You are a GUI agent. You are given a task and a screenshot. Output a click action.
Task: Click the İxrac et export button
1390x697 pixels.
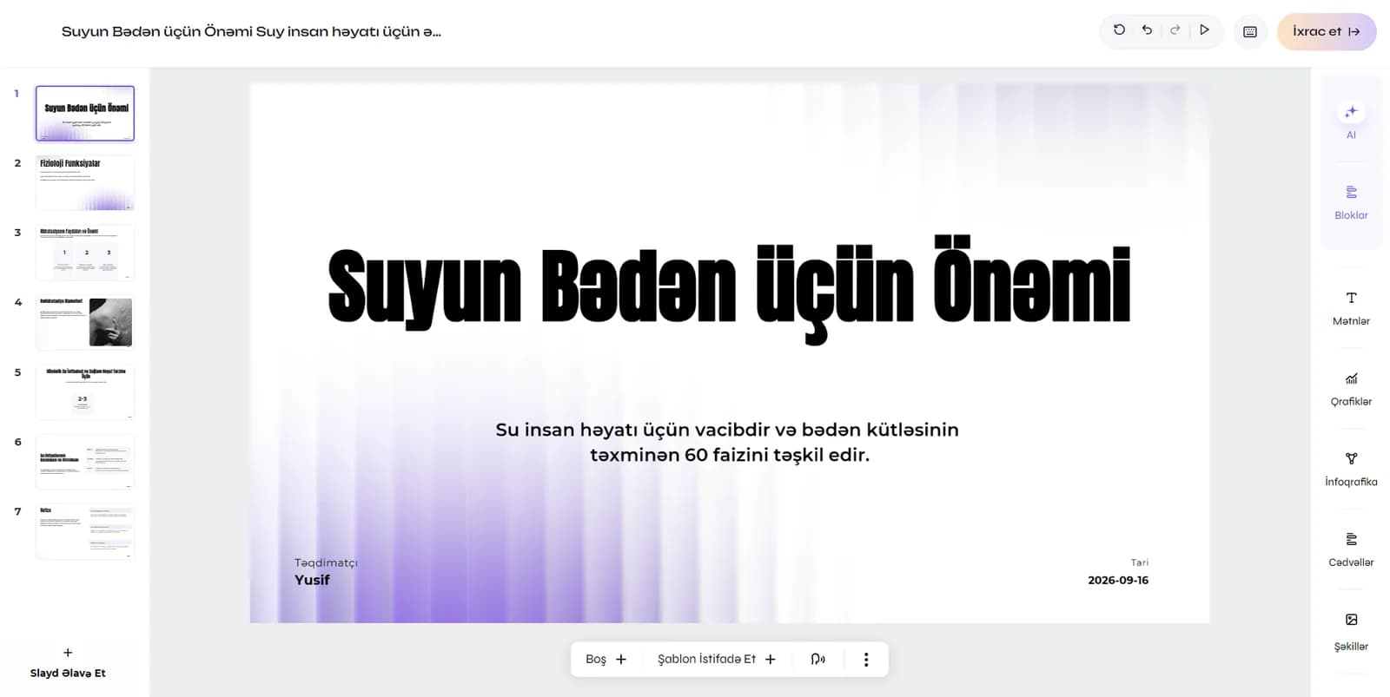tap(1326, 31)
